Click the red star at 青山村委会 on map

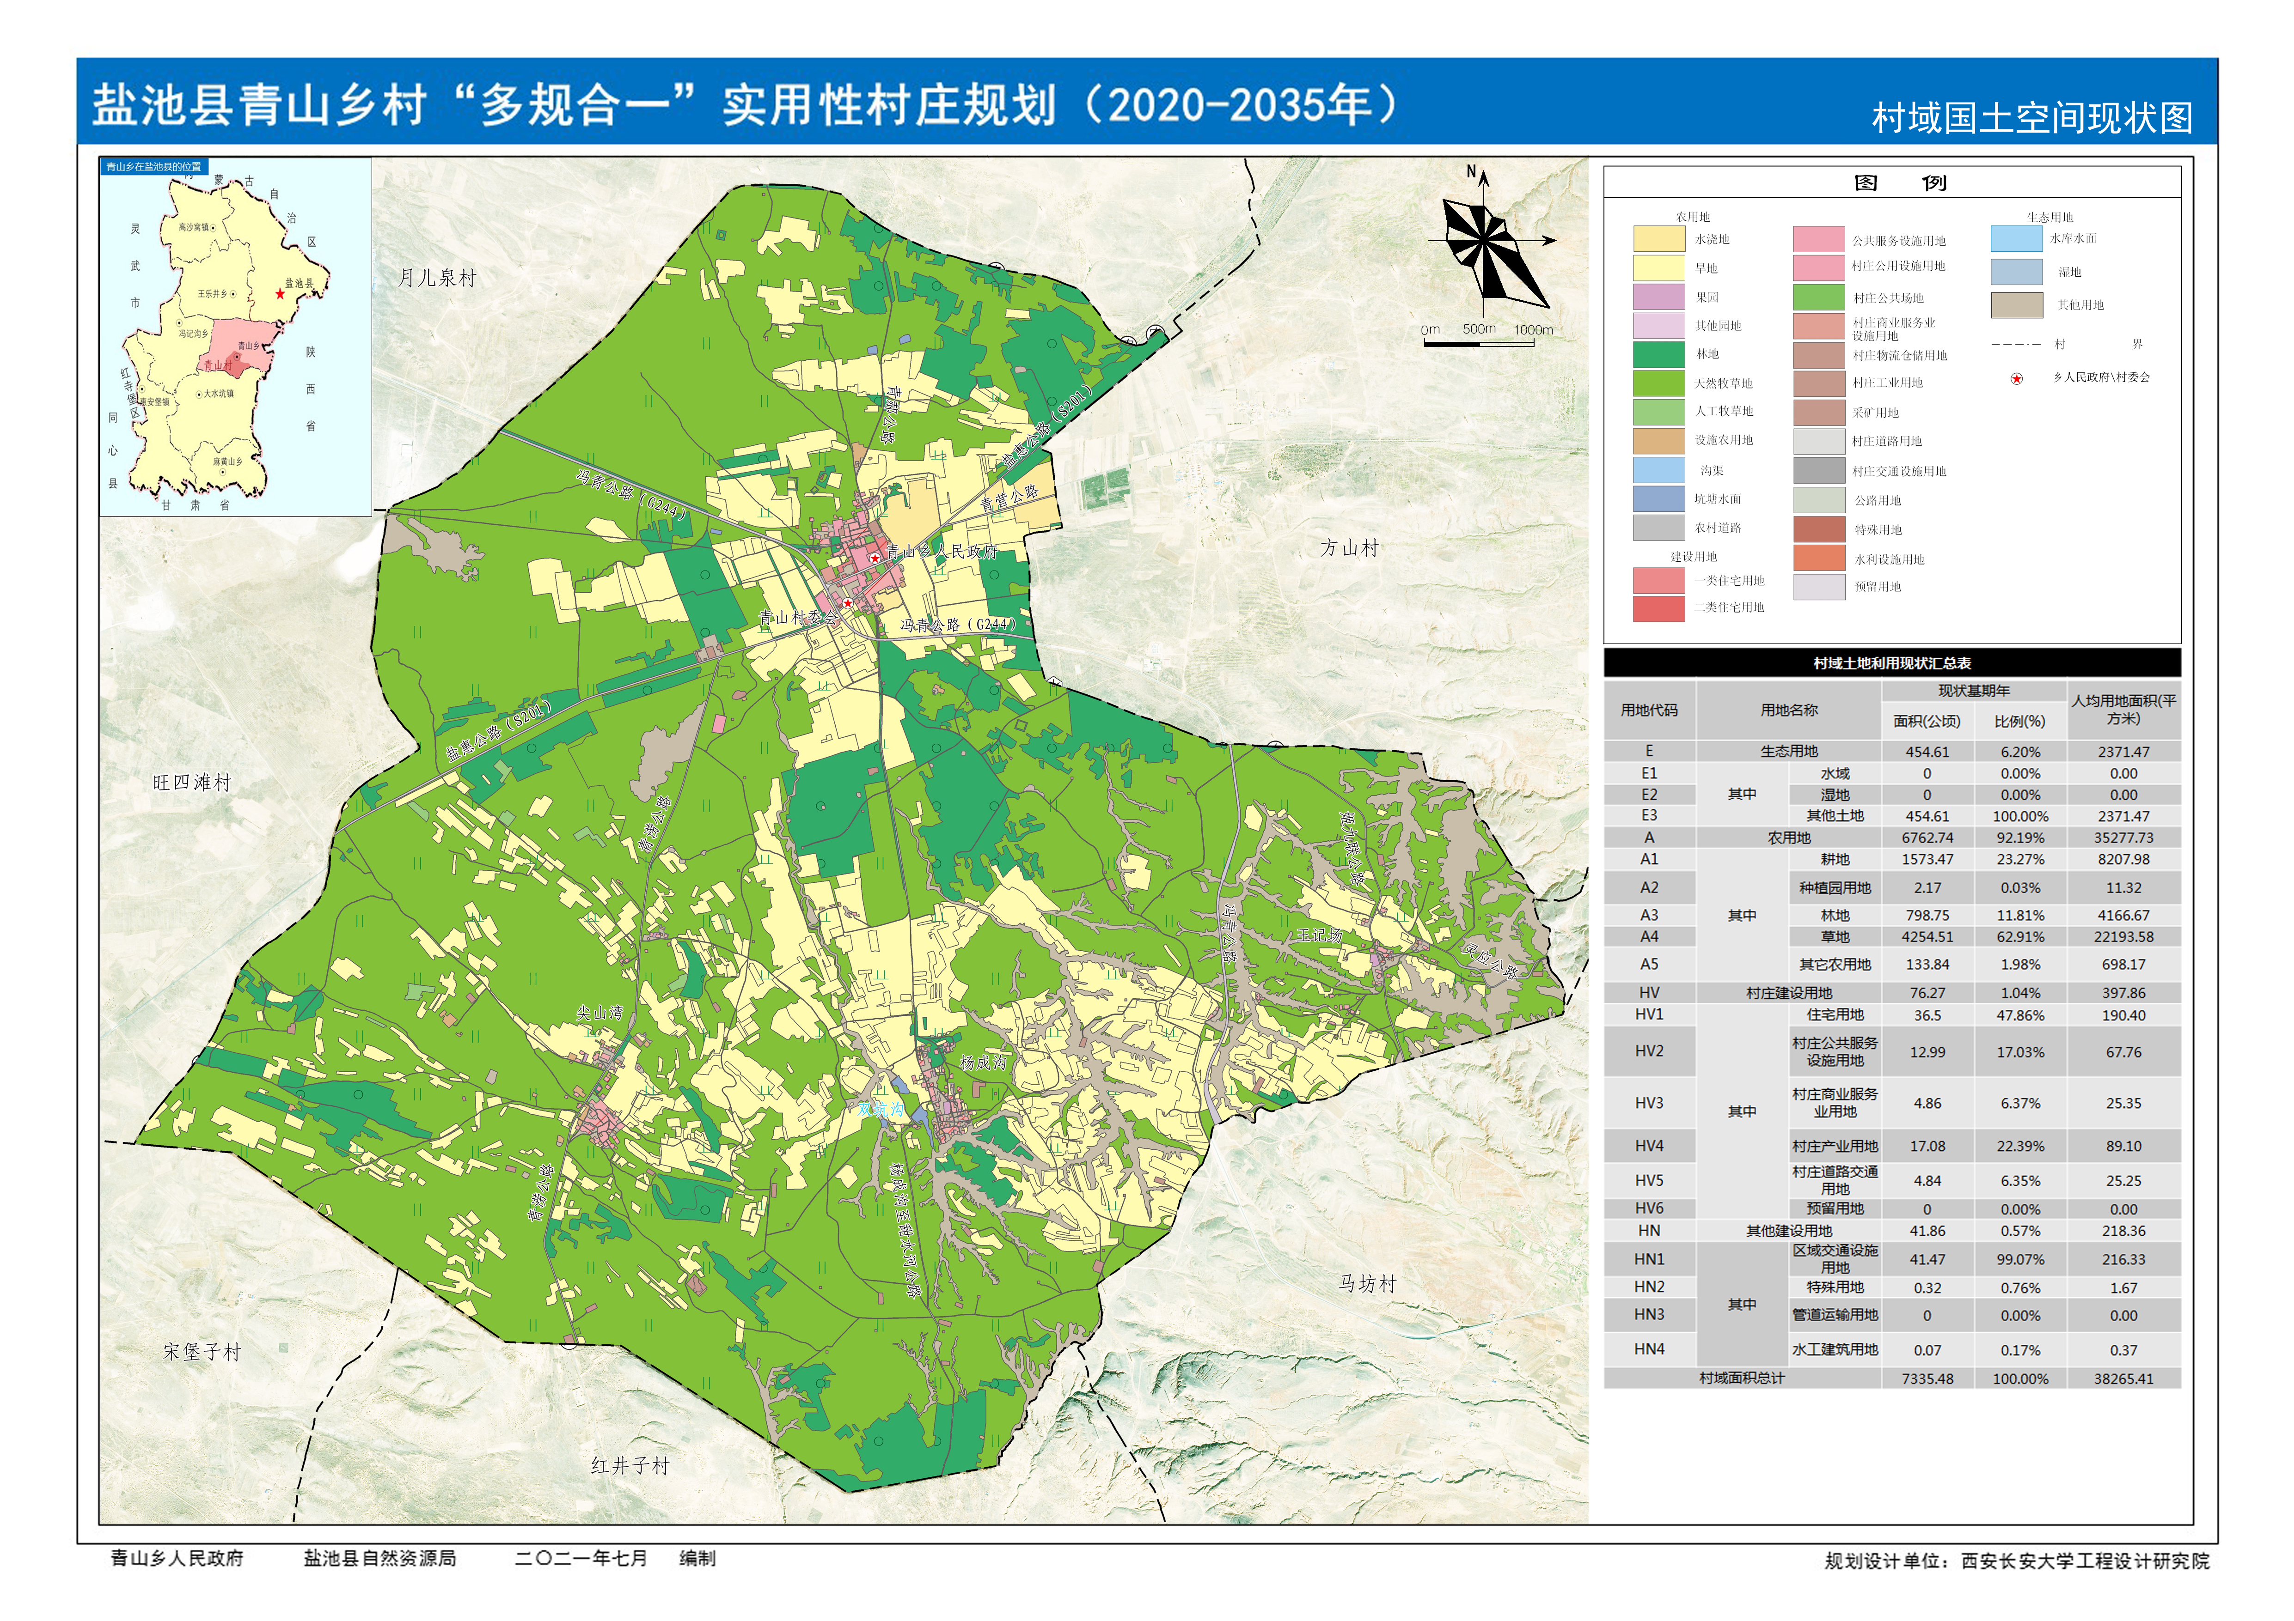click(x=848, y=603)
